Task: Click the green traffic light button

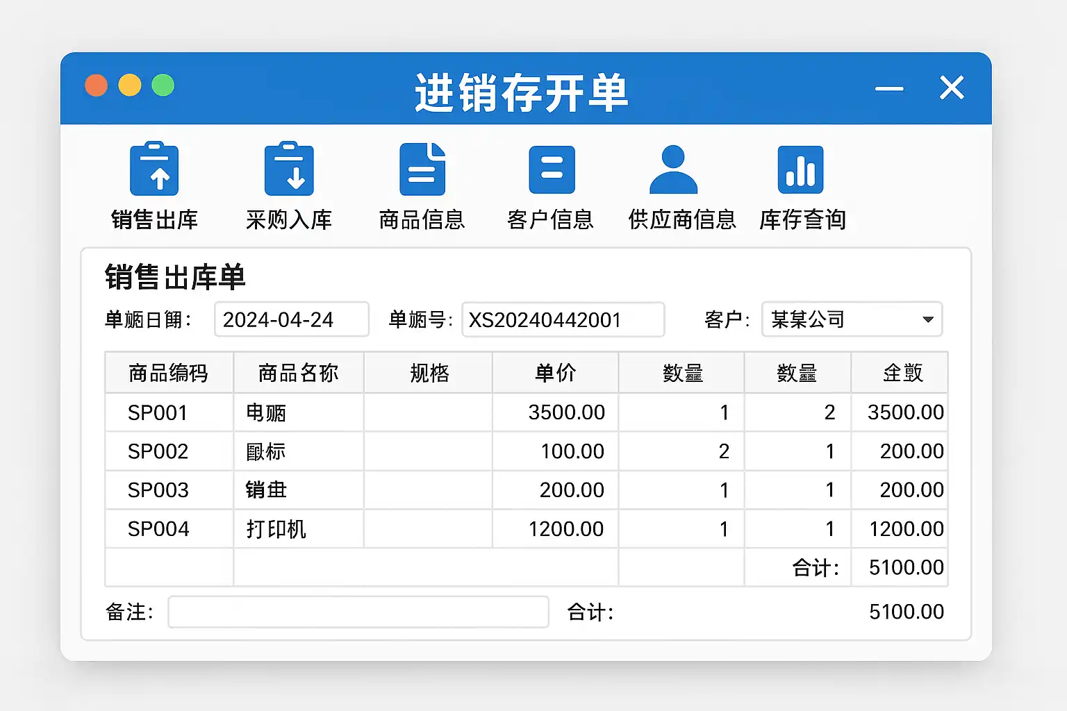Action: point(163,85)
